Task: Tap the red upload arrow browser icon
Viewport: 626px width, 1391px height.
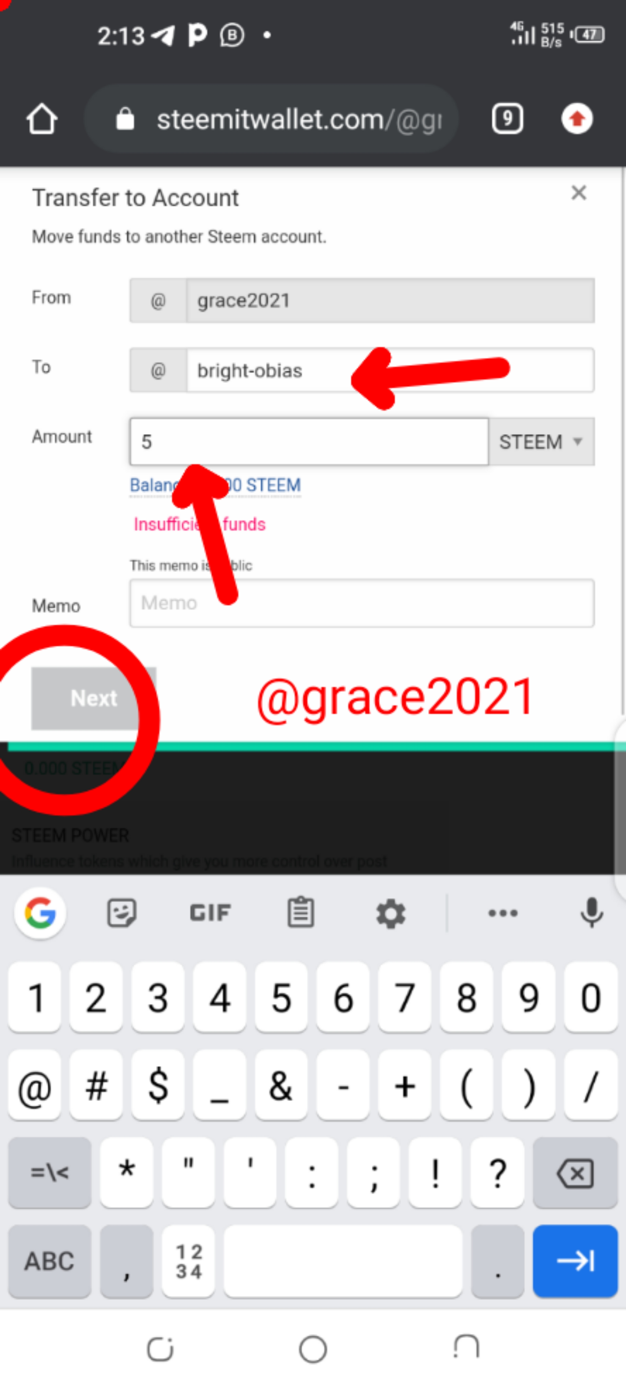Action: [577, 118]
